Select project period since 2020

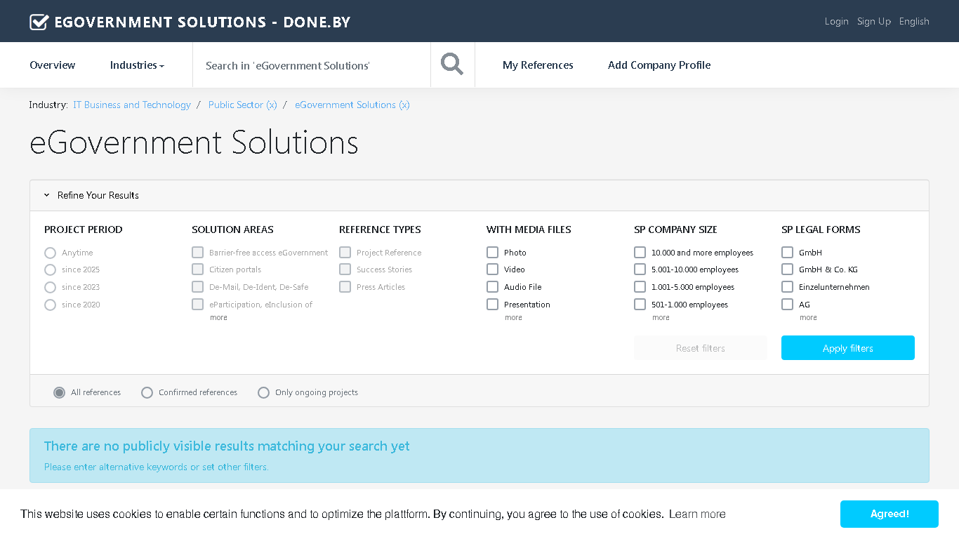[x=50, y=305]
